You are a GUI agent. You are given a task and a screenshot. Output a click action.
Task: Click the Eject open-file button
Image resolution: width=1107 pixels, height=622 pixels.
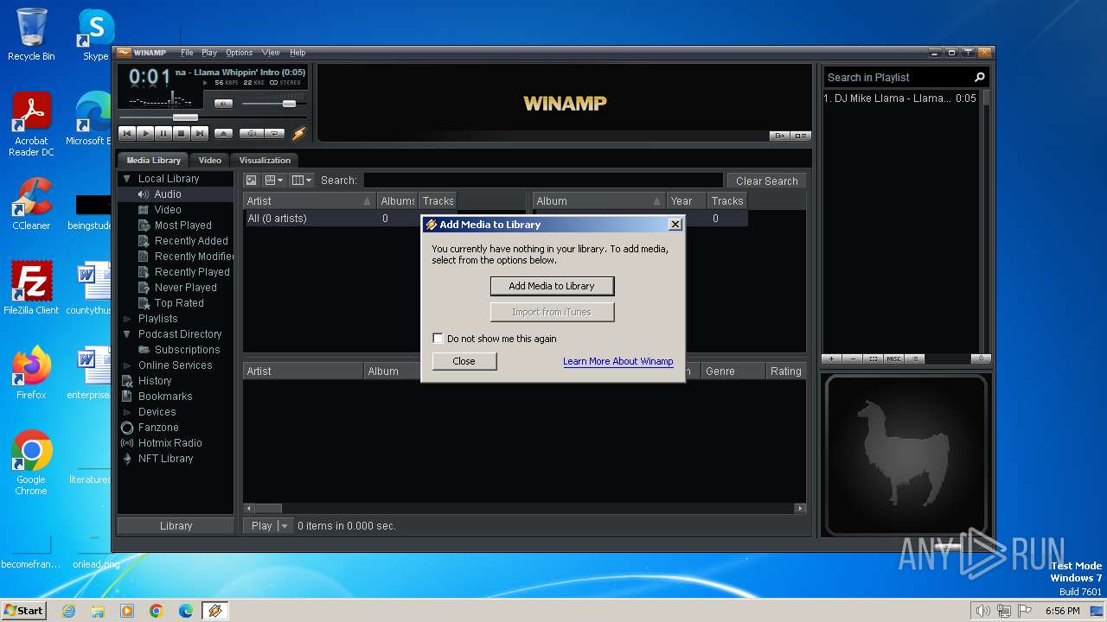click(x=223, y=133)
